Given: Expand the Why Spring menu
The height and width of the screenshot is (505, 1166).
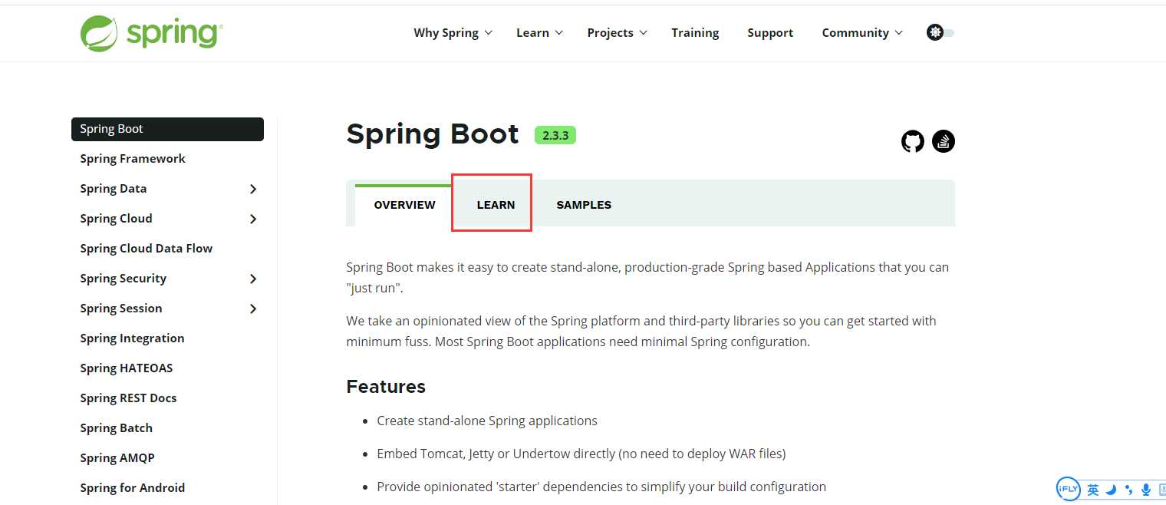Looking at the screenshot, I should pos(453,33).
